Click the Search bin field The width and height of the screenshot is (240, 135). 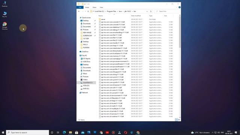167,11
